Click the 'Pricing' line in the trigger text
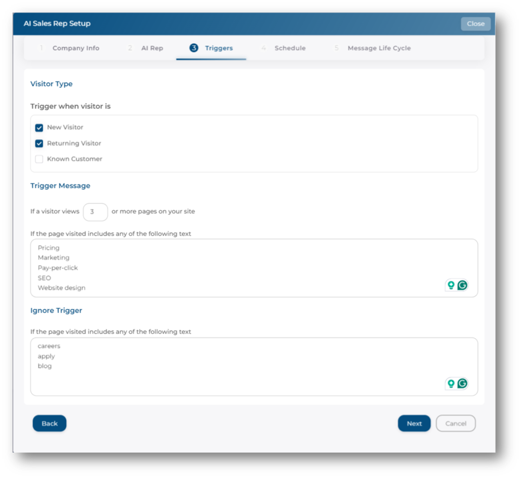The image size is (521, 478). pos(49,248)
